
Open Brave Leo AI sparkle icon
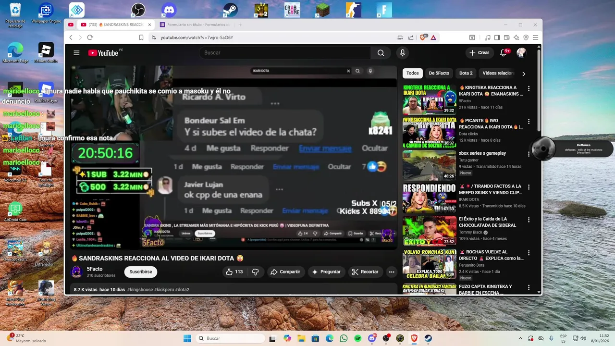(516, 37)
